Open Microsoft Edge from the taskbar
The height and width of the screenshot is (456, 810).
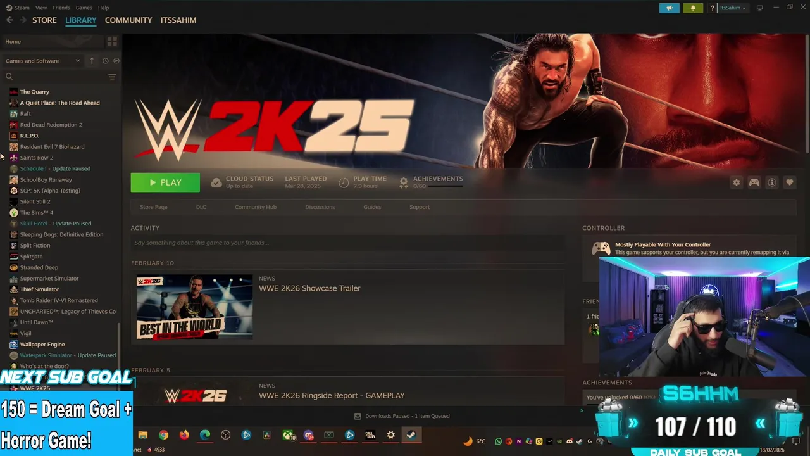pos(205,435)
